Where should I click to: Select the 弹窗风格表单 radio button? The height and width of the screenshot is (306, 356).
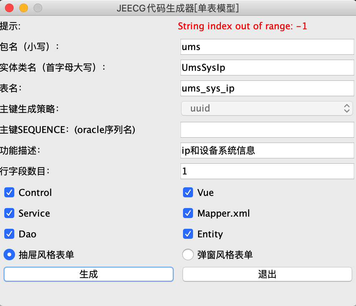[188, 255]
